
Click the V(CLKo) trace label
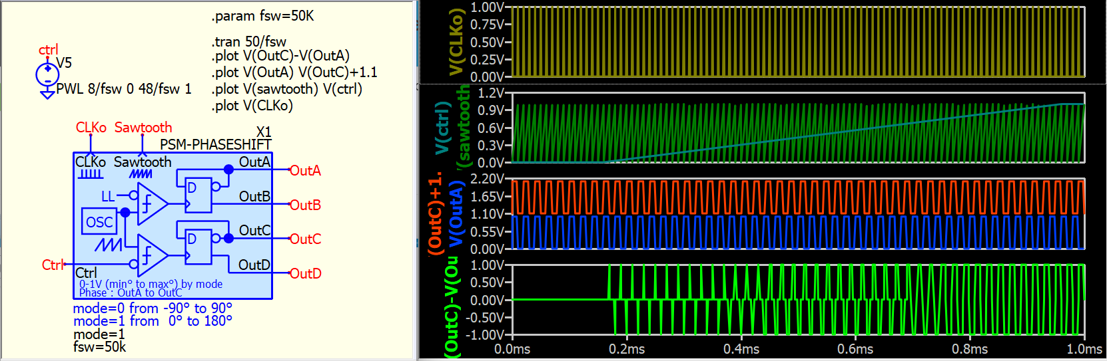coord(456,42)
